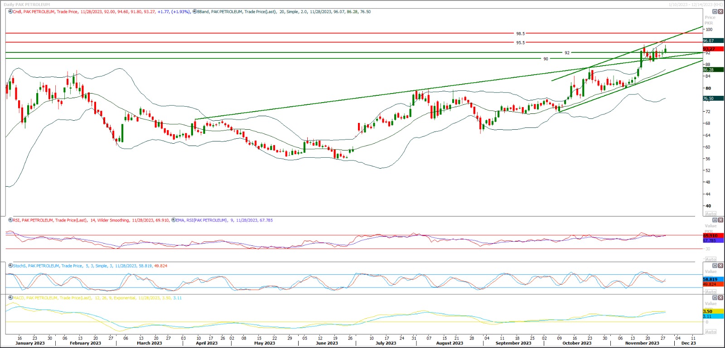
Task: Click November 2023 on the time axis
Action: pyautogui.click(x=642, y=343)
